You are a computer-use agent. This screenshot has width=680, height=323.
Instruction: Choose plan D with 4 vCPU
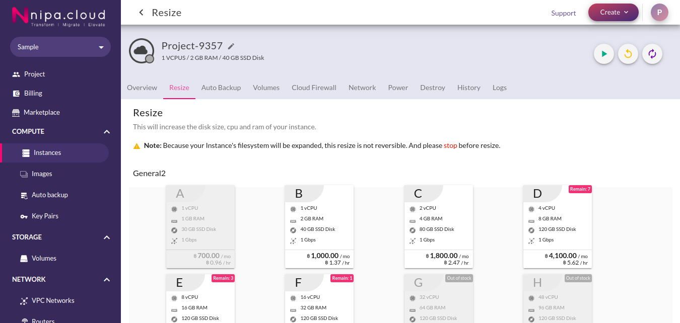tap(557, 226)
